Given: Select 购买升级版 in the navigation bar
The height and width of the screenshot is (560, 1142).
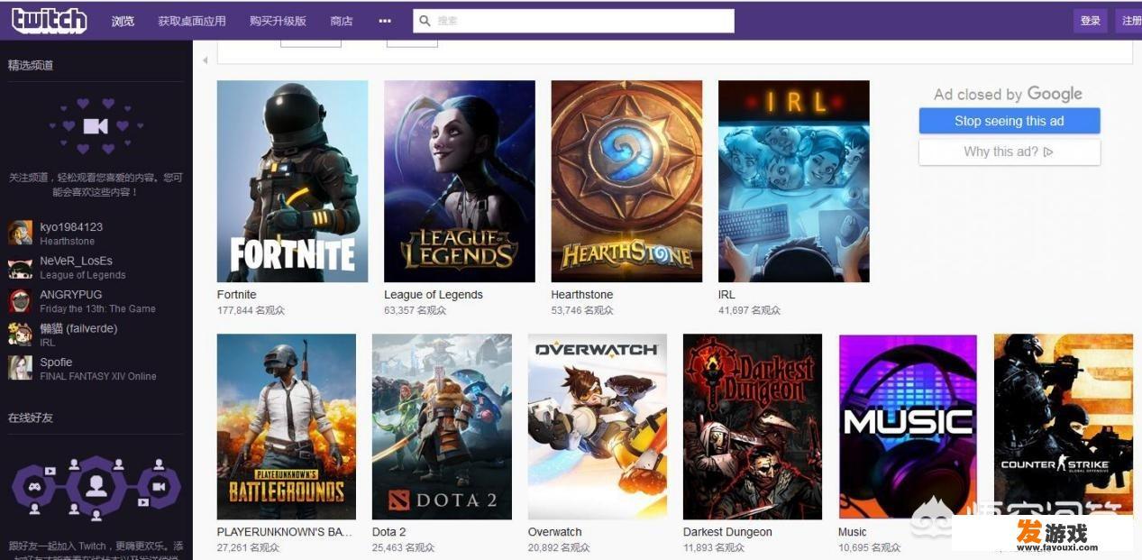Looking at the screenshot, I should (x=278, y=21).
